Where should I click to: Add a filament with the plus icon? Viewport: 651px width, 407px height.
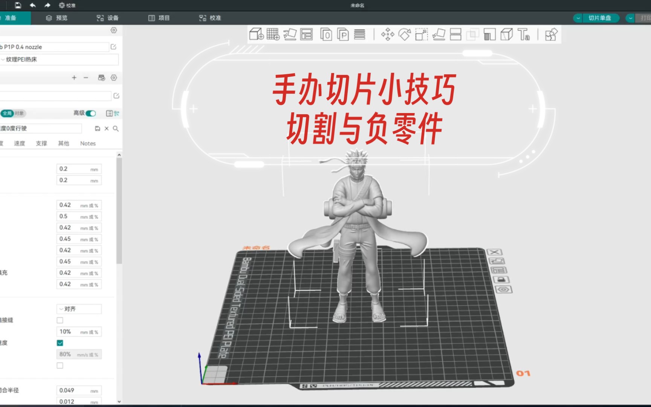point(74,78)
